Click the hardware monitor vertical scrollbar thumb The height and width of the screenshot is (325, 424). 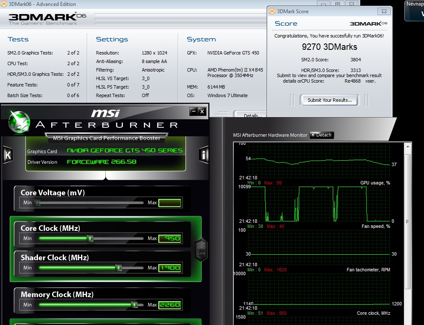407,221
